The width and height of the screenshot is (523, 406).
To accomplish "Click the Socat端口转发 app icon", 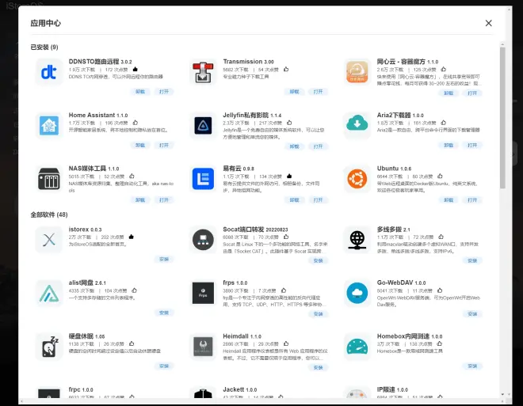I will click(203, 240).
